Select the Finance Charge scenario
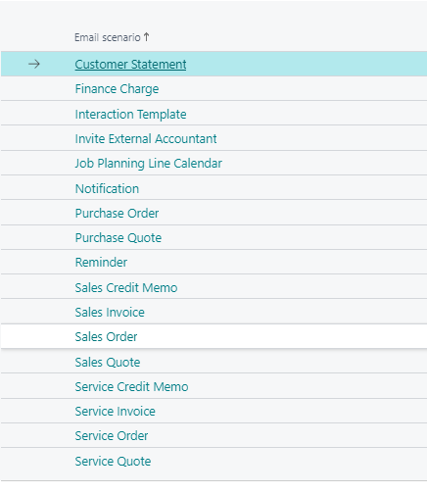 (117, 89)
